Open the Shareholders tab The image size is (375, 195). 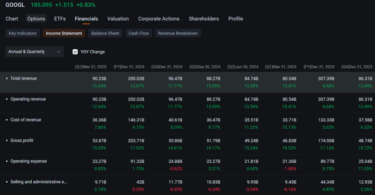click(204, 19)
